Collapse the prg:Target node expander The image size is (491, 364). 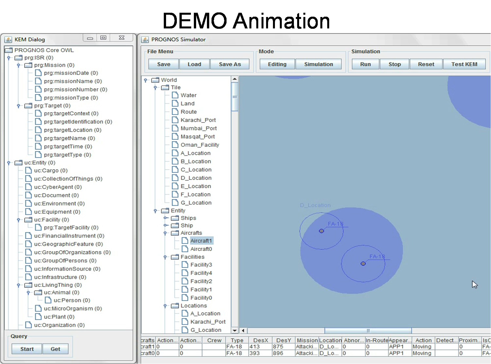click(x=19, y=106)
